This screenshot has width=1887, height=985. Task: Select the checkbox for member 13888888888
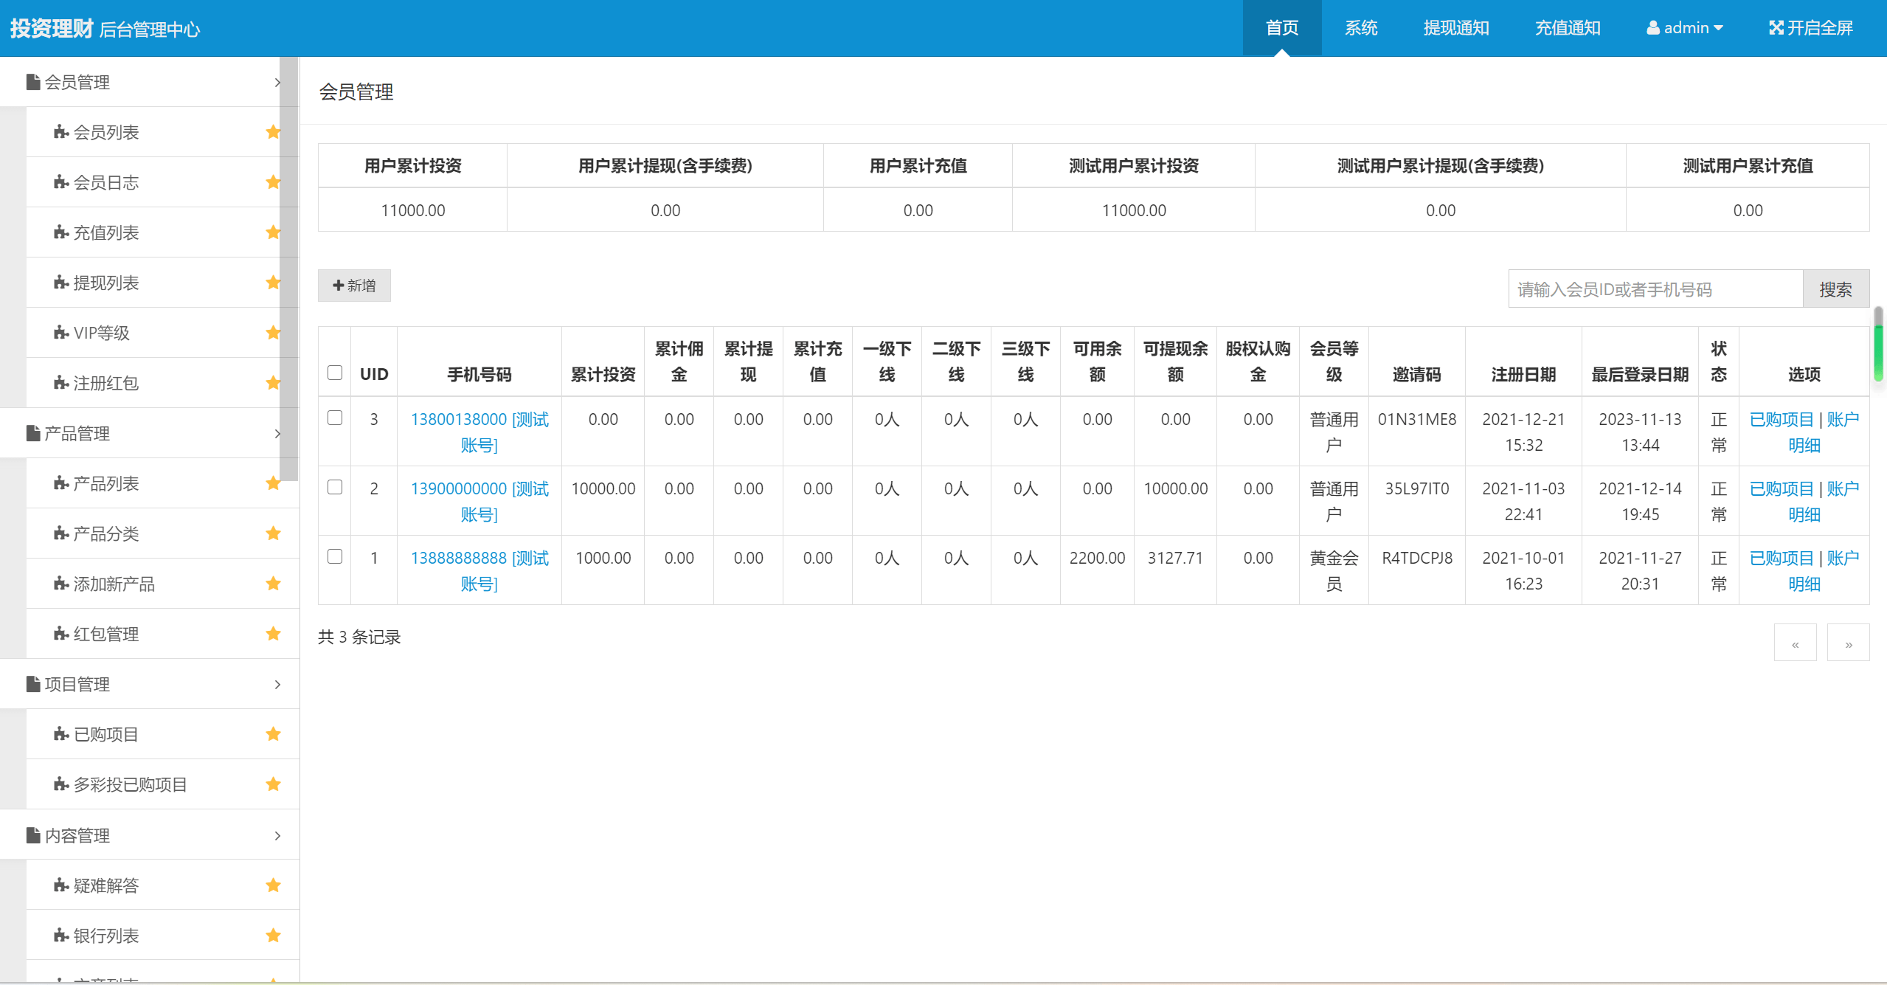tap(335, 556)
